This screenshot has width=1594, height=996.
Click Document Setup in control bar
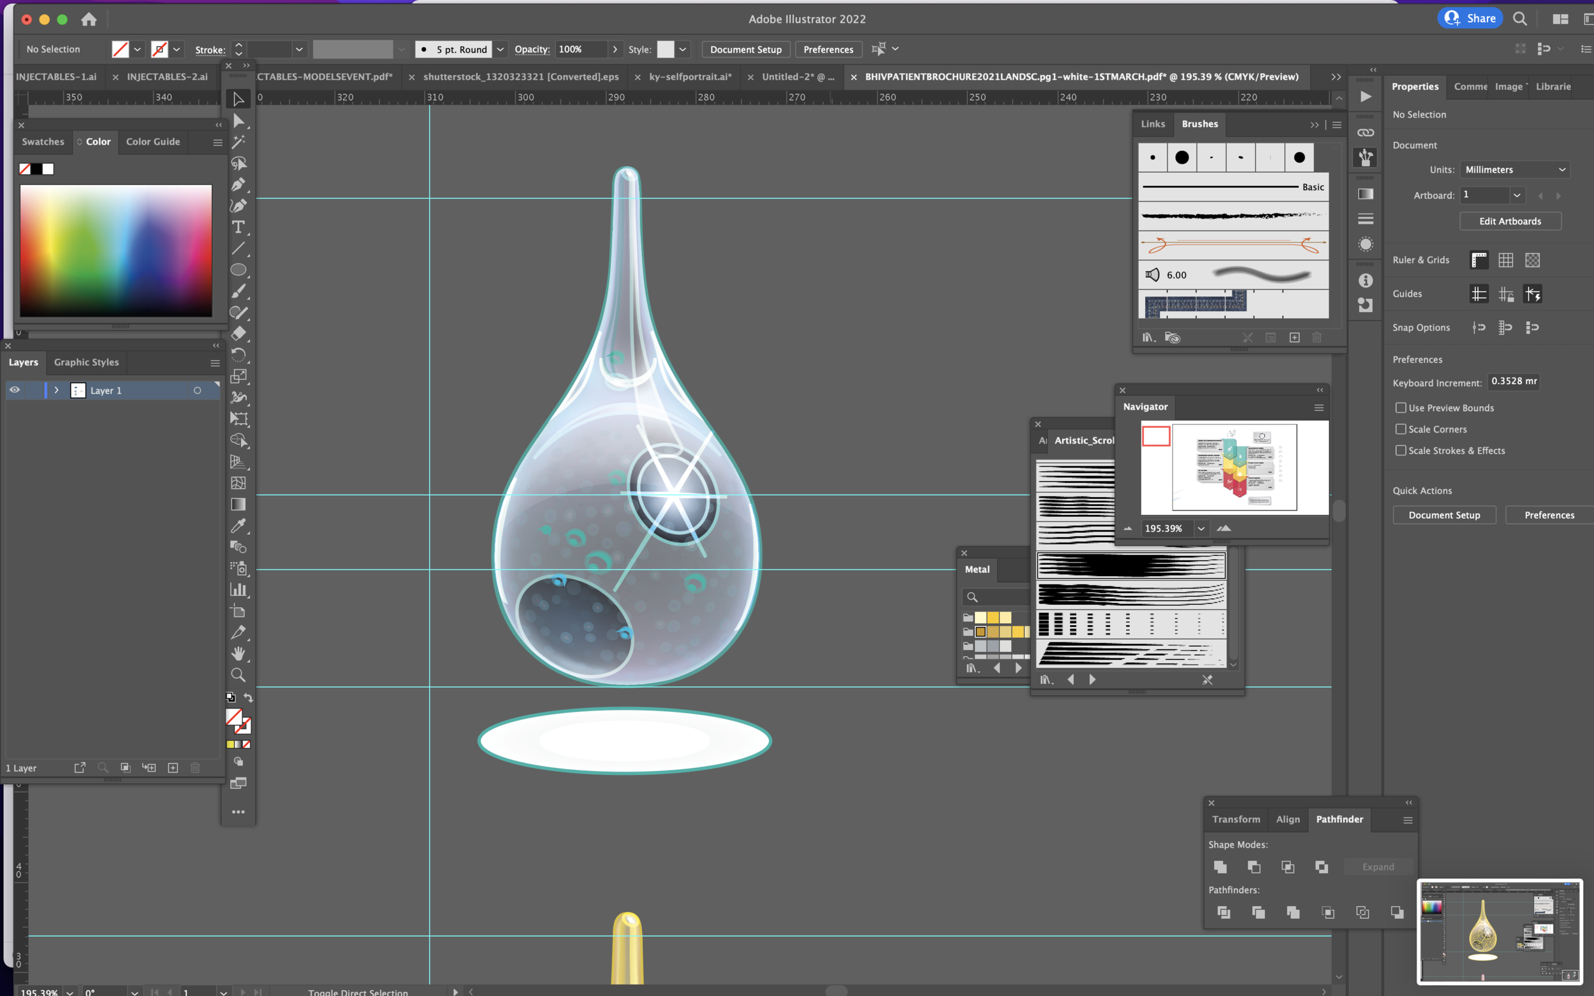746,50
